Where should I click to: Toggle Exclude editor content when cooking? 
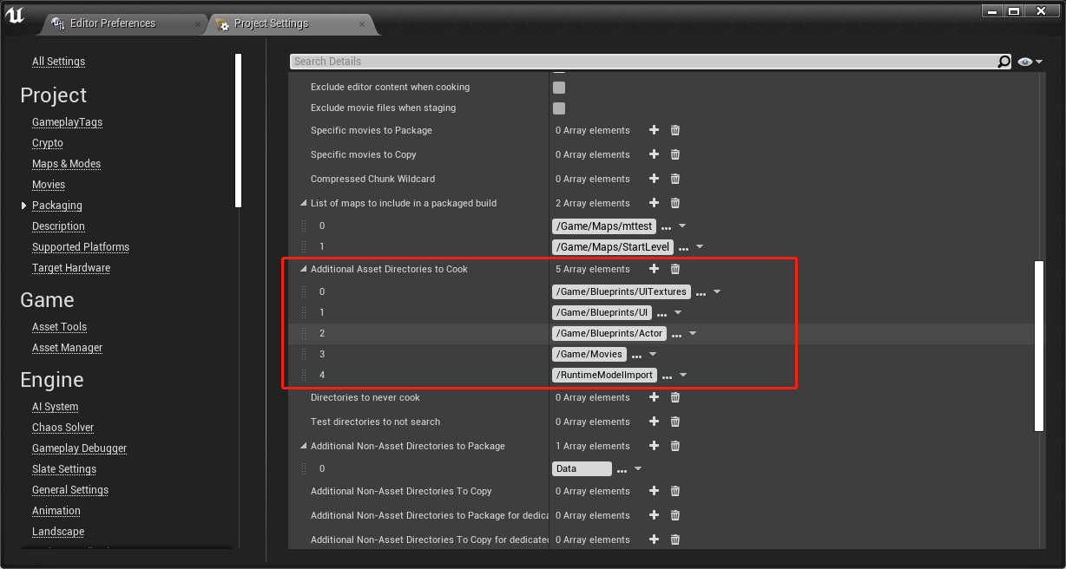click(559, 88)
